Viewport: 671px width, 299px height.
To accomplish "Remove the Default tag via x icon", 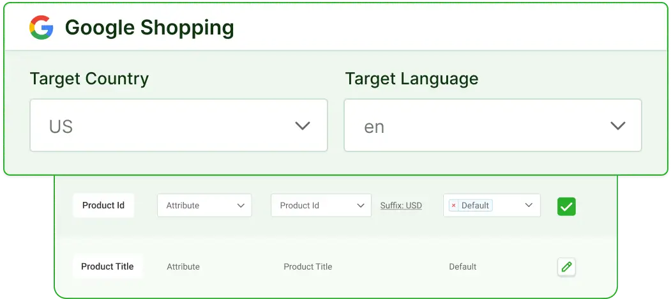I will (454, 206).
